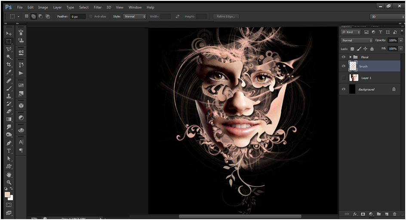Open the layer blend mode dropdown
The image size is (406, 220).
(x=357, y=40)
